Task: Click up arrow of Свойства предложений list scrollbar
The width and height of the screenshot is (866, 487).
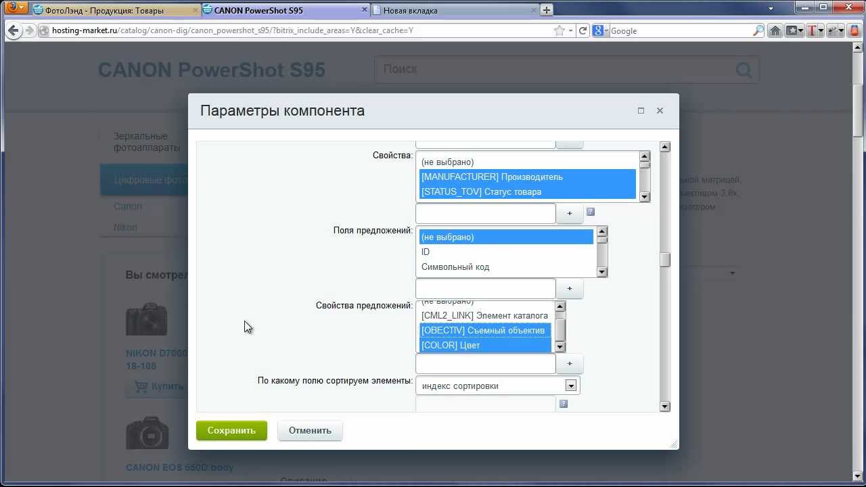Action: tap(560, 307)
